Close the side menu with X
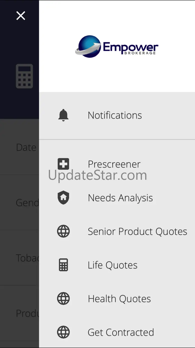This screenshot has height=348, width=195. click(x=21, y=16)
